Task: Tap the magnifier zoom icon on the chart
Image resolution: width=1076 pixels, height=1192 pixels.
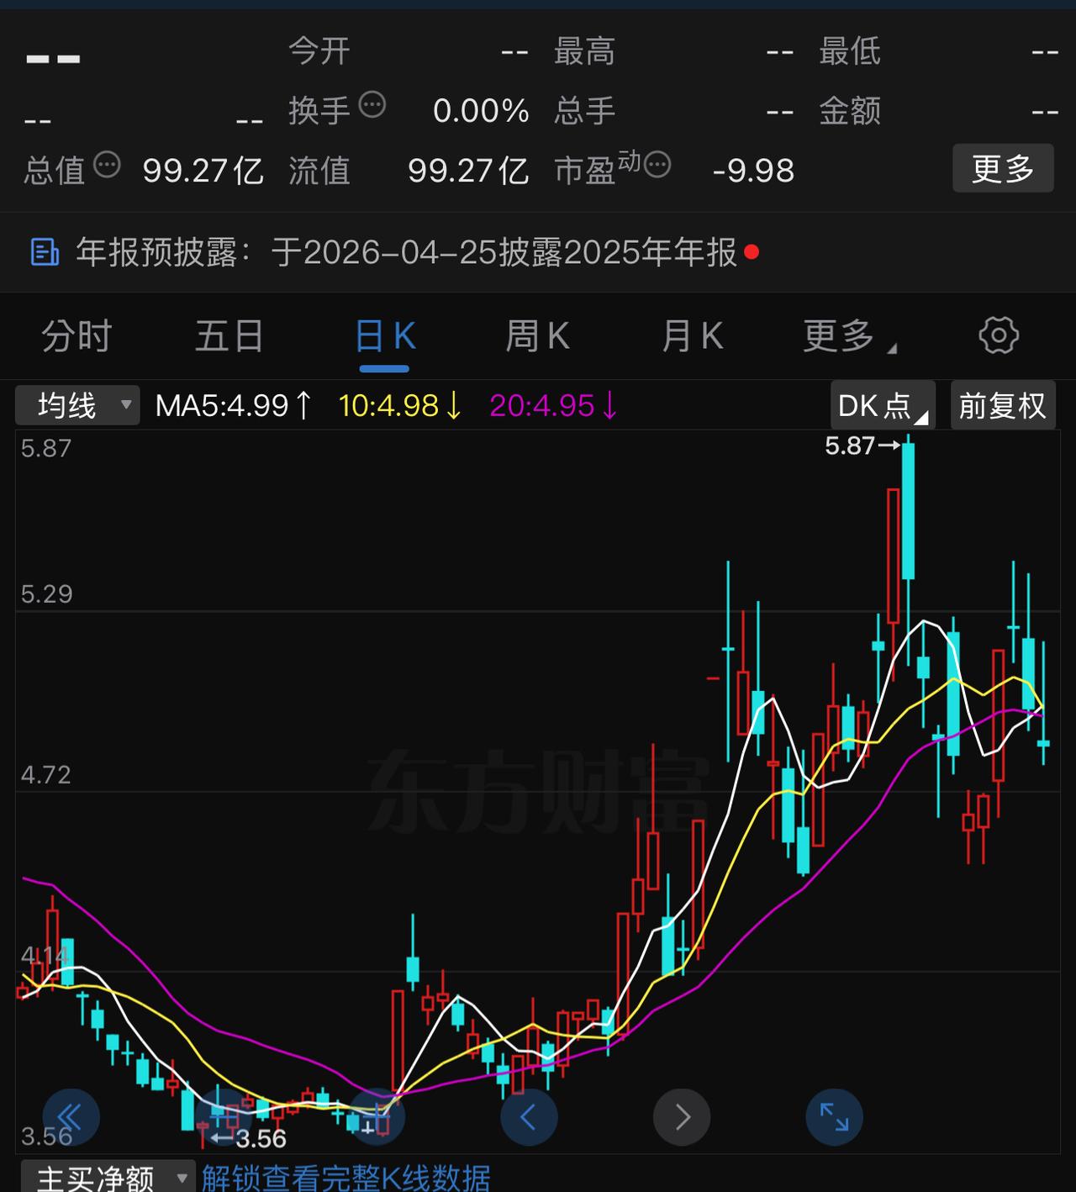Action: (377, 1117)
